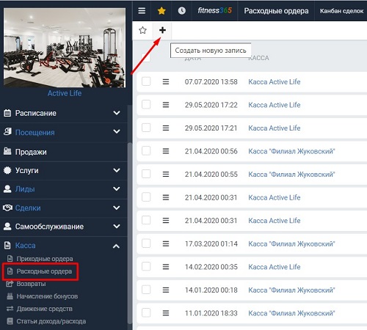Click the Движение средств arrows icon

click(10, 309)
